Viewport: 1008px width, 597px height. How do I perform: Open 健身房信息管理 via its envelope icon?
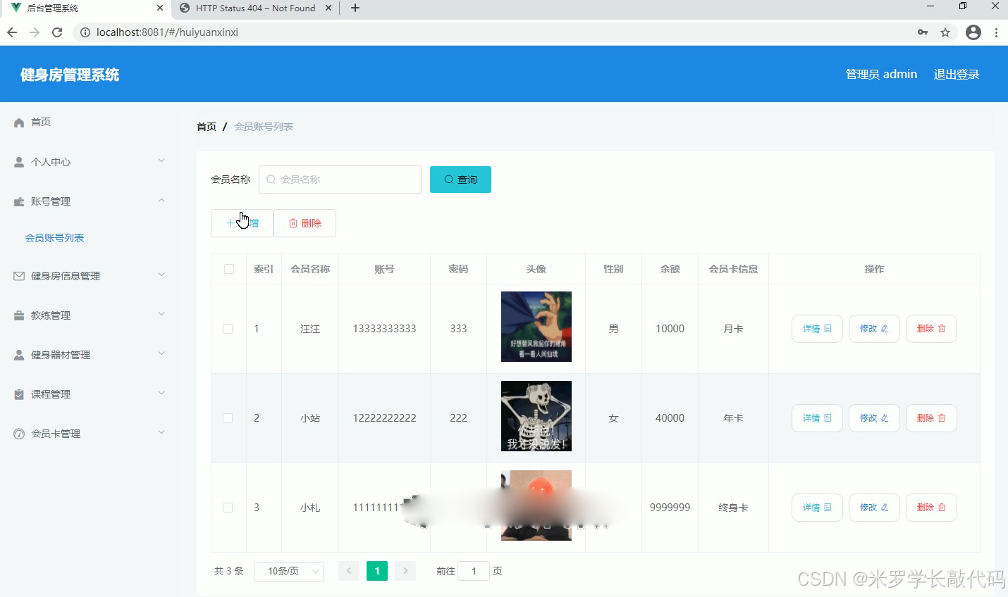click(x=18, y=275)
